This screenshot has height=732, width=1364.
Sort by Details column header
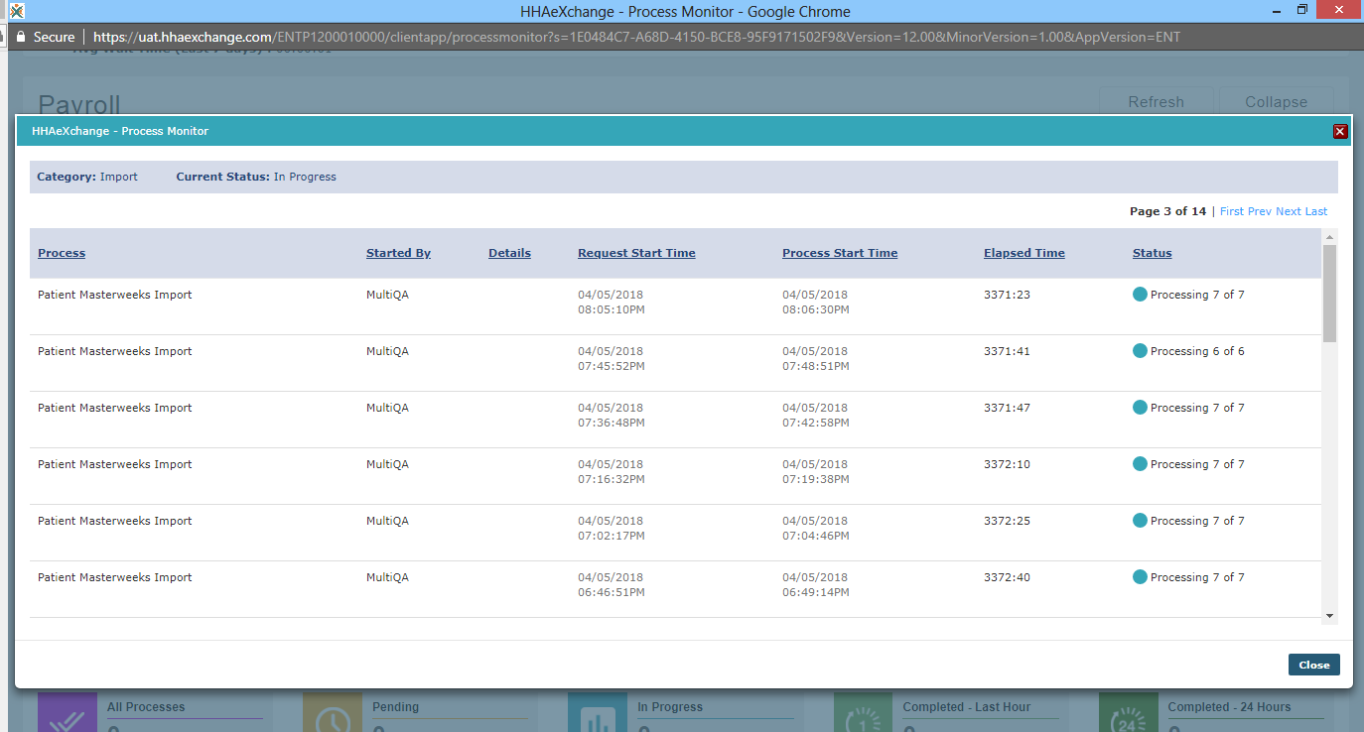509,253
